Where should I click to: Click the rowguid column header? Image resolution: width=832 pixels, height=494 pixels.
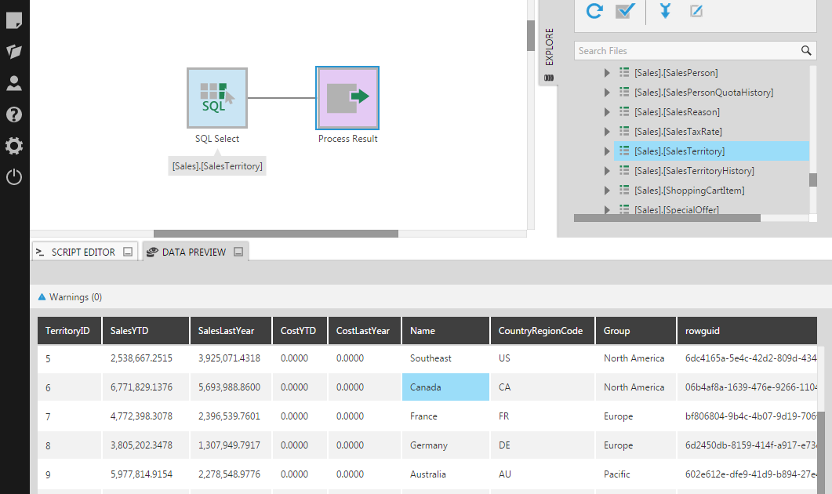coord(747,331)
